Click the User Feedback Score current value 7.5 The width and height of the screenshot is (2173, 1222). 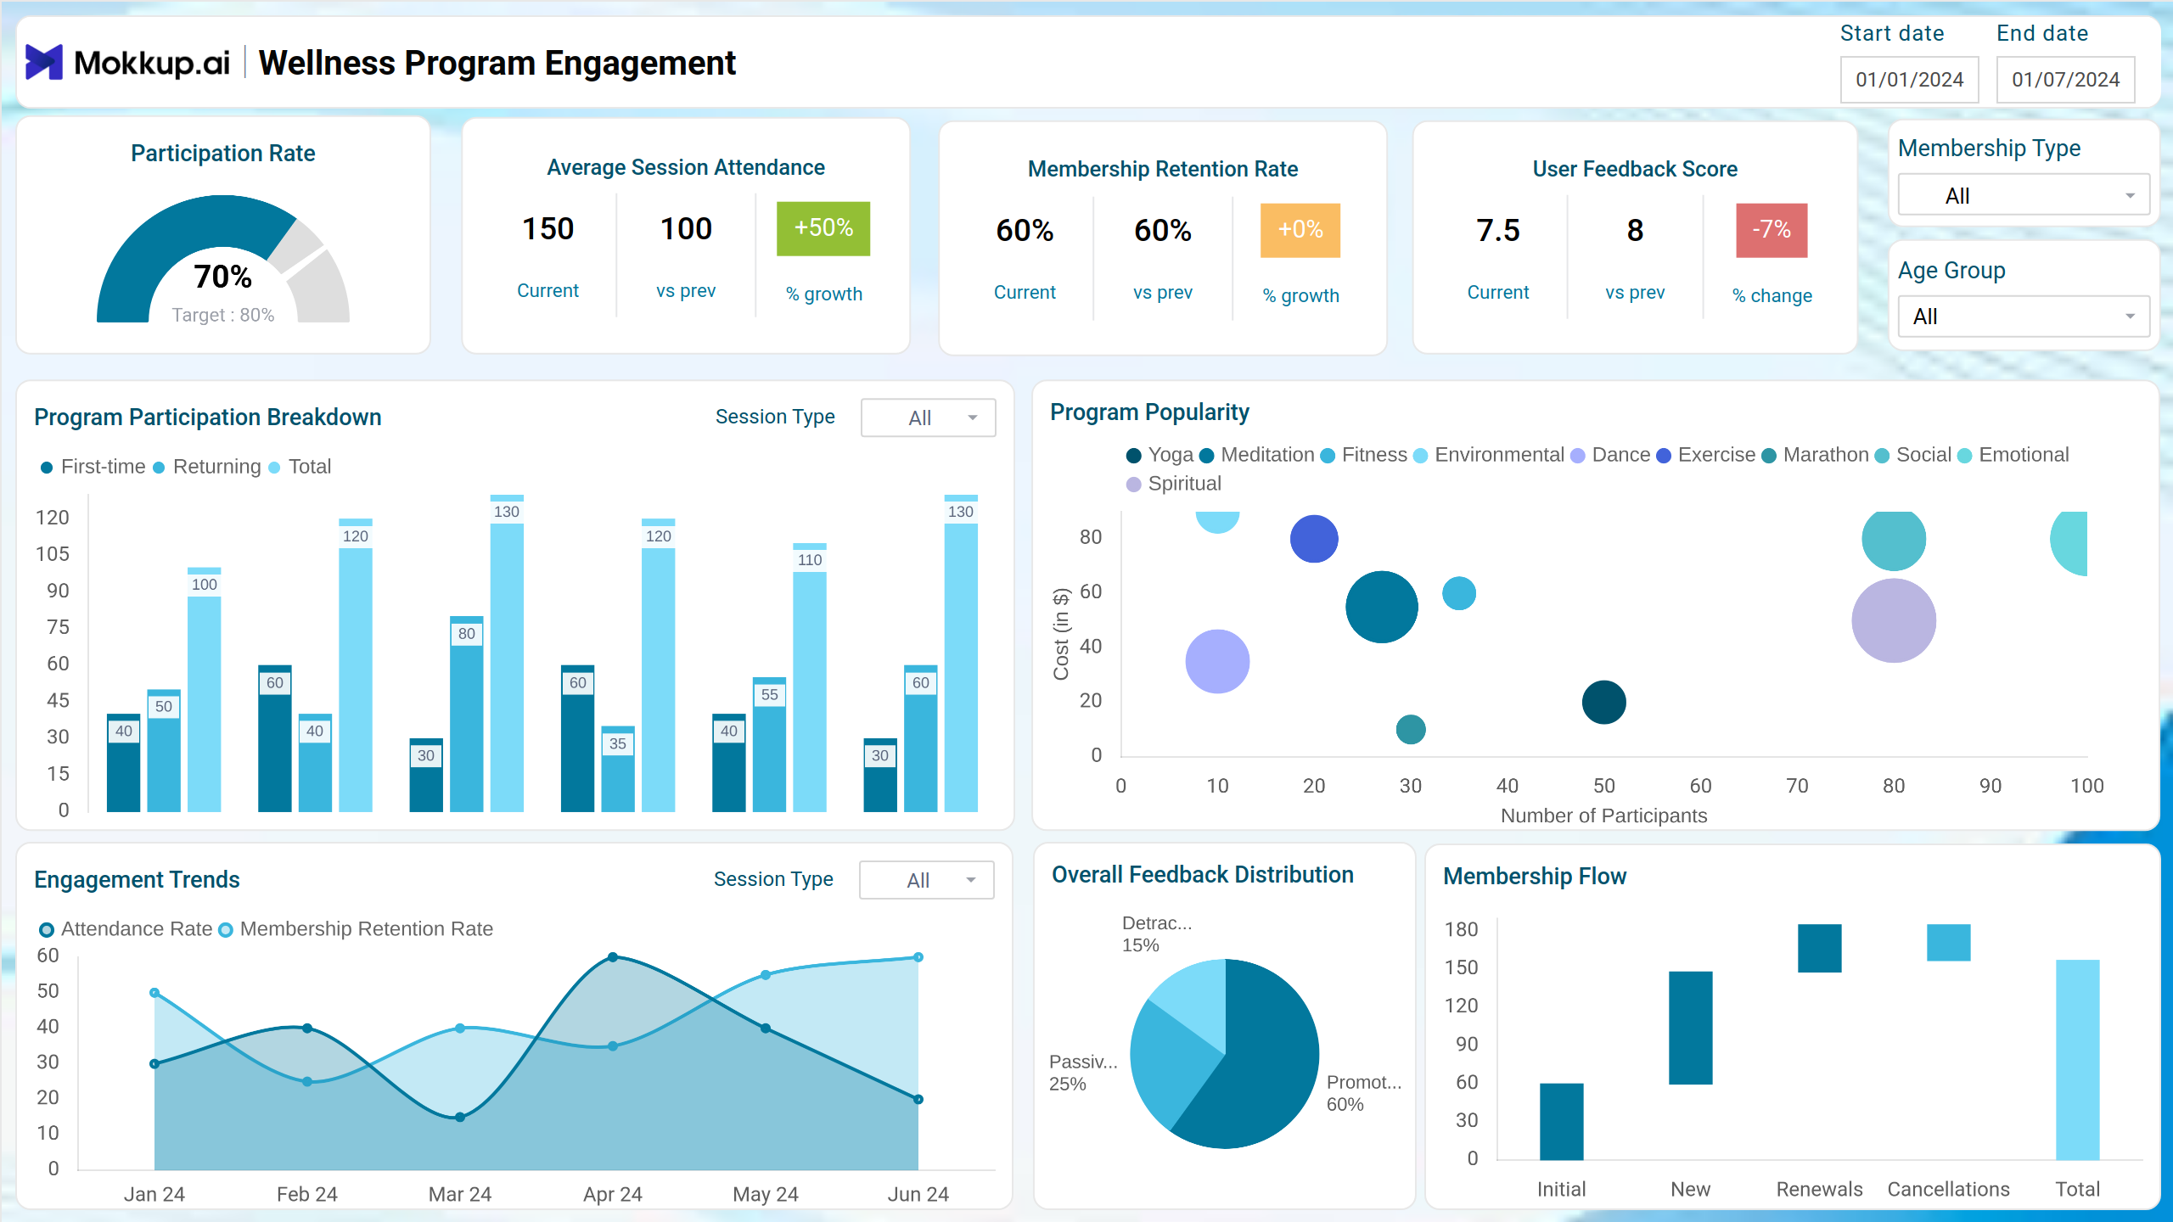[x=1498, y=230]
